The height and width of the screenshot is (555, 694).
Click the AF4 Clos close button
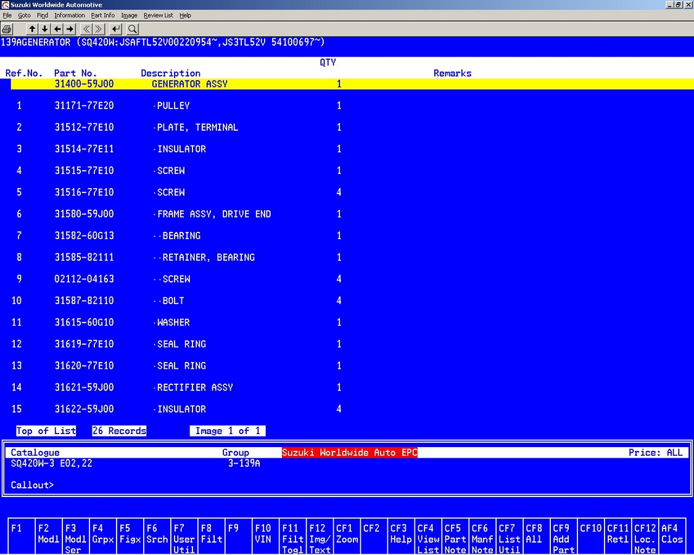(672, 536)
